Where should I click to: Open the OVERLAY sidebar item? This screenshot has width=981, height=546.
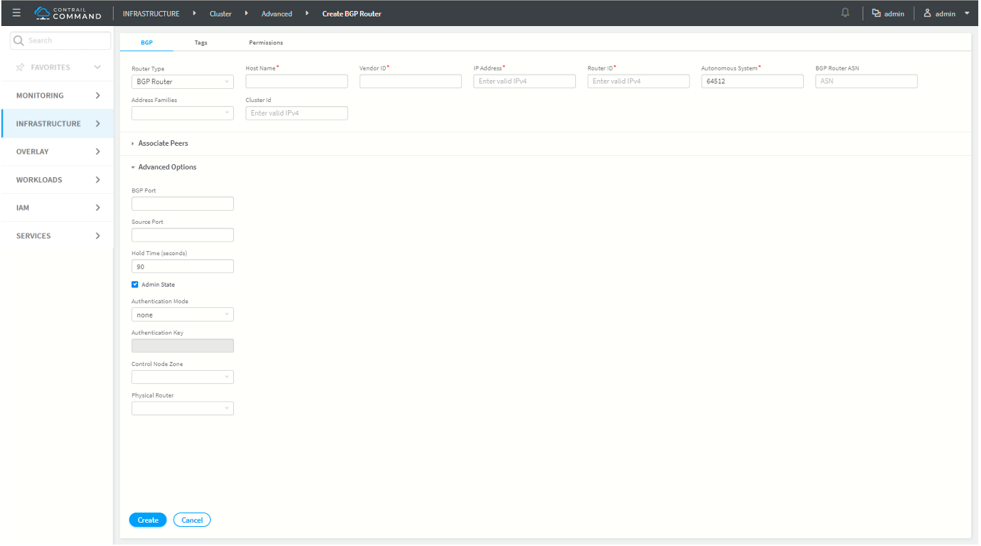[x=57, y=152]
